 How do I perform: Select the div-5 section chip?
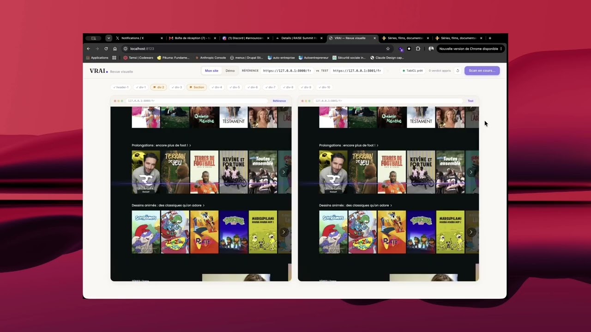click(235, 87)
